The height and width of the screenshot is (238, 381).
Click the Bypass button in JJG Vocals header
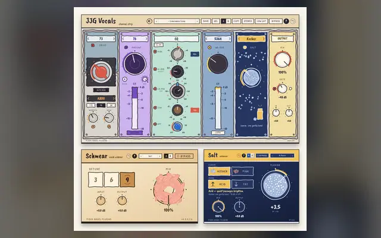pyautogui.click(x=276, y=21)
